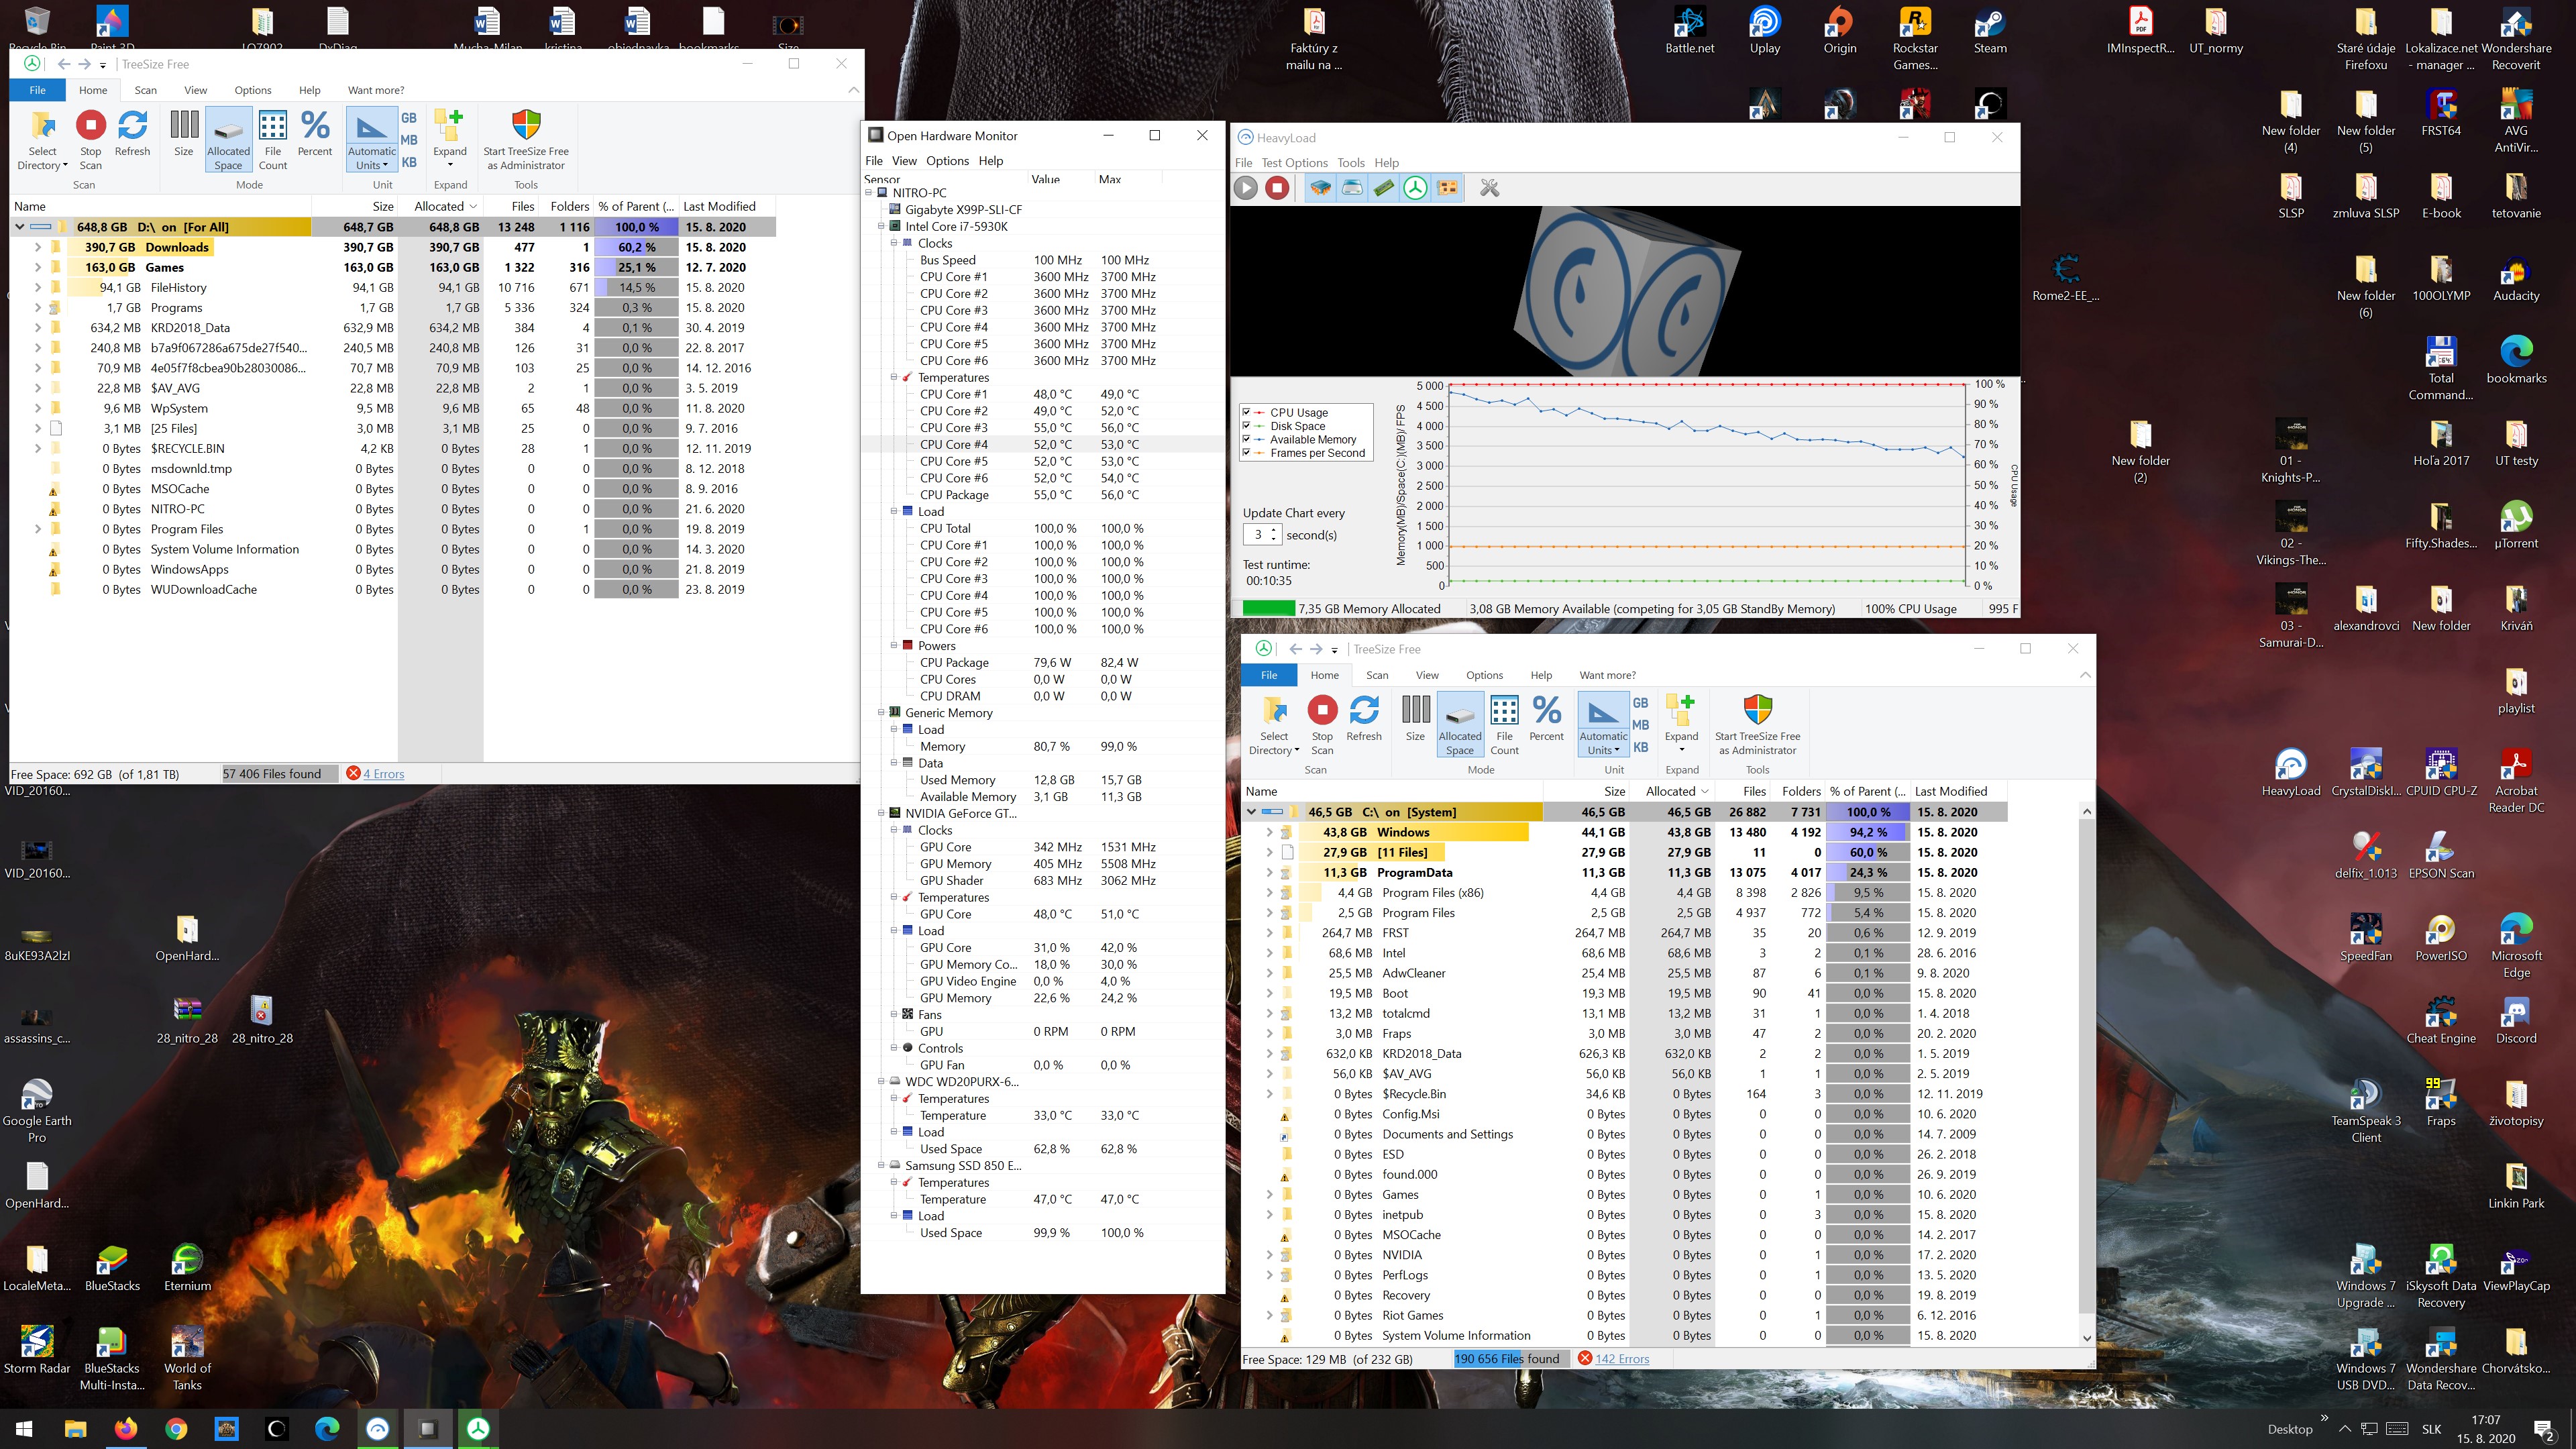2576x1449 pixels.
Task: Click HeavyLoad start test play button
Action: tap(1245, 188)
